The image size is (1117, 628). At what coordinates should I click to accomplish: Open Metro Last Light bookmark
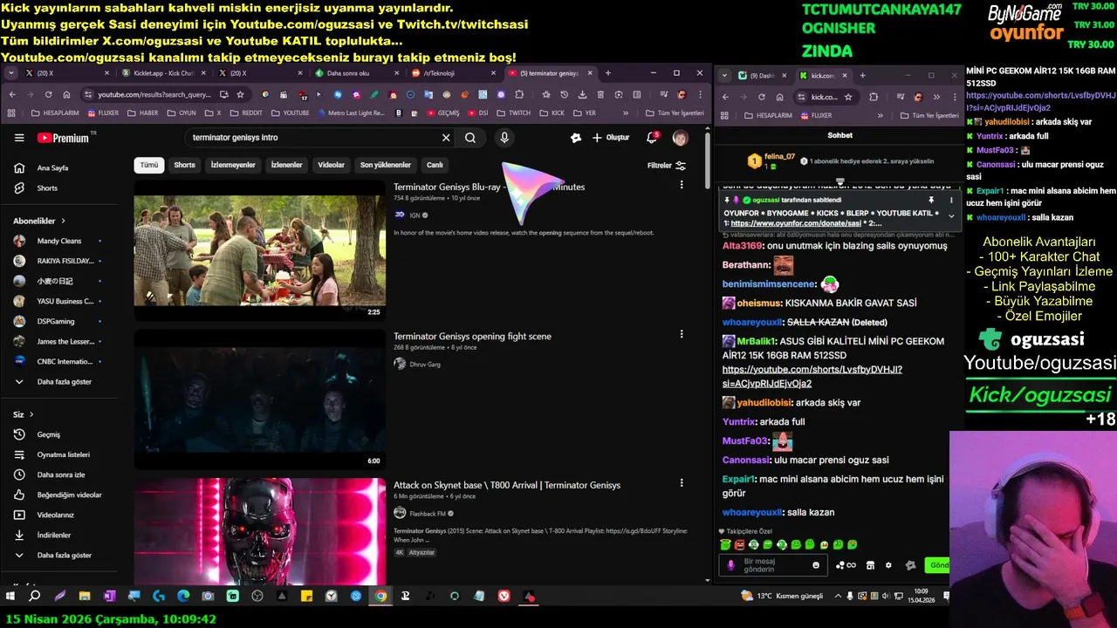click(x=351, y=113)
